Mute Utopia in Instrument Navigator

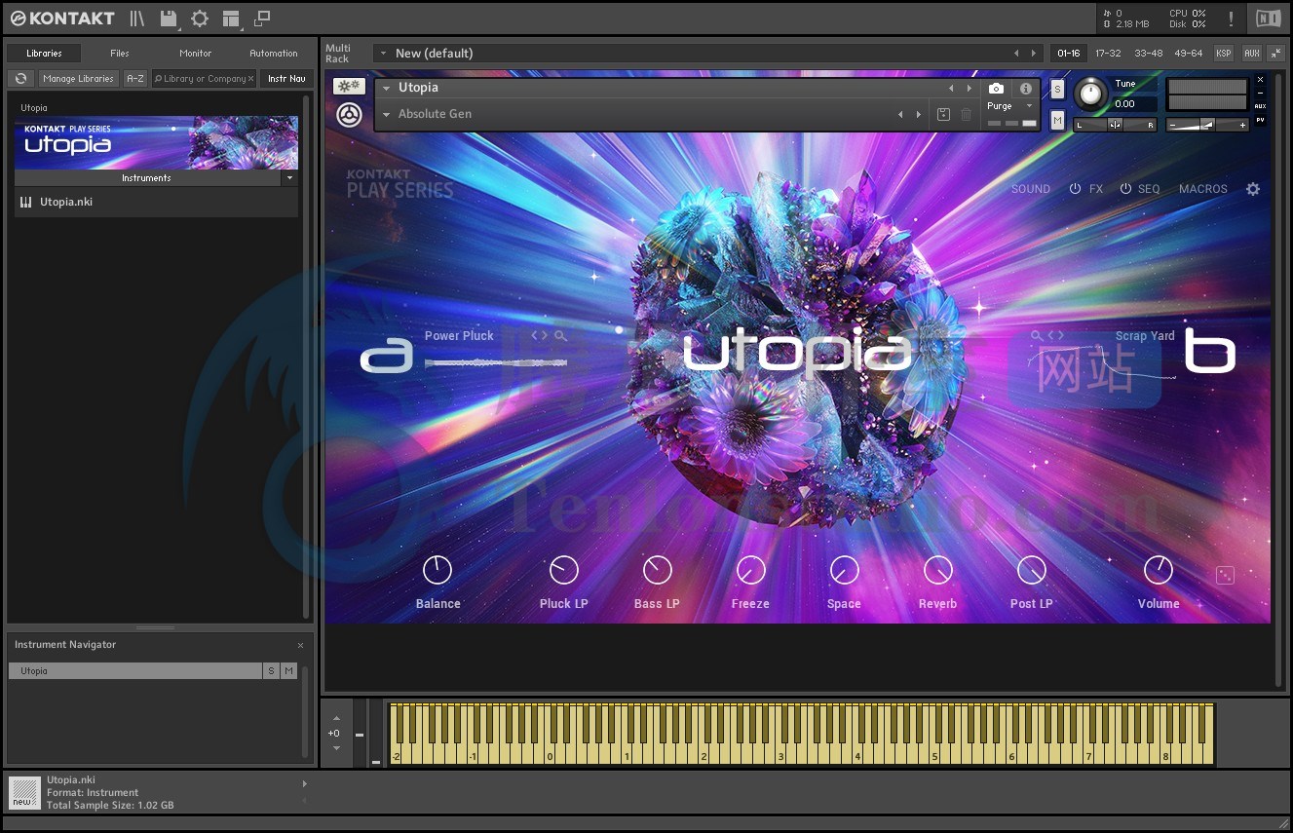[288, 671]
